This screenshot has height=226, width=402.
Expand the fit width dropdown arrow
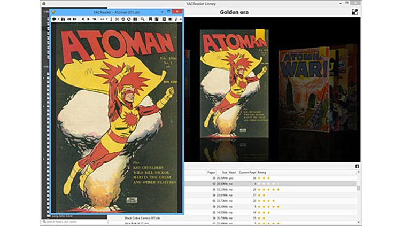point(106,19)
